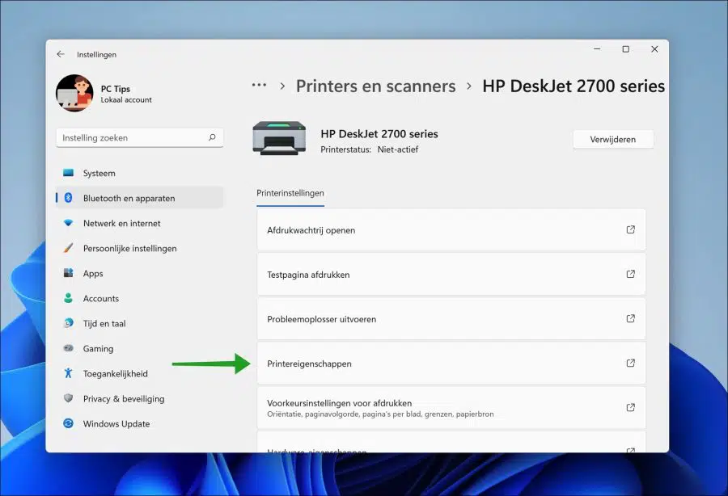Image resolution: width=728 pixels, height=496 pixels.
Task: Minimize the Instellingen window
Action: [597, 48]
